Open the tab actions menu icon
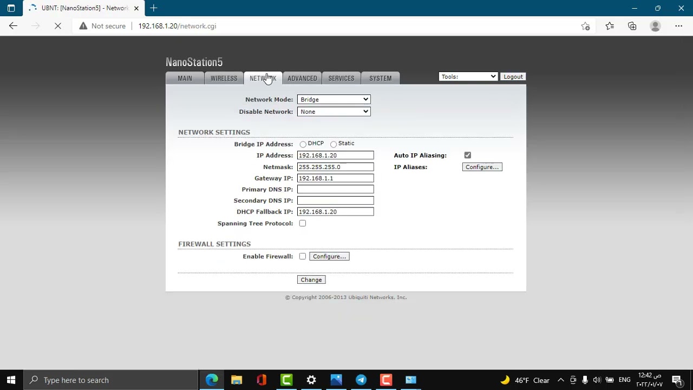Viewport: 693px width, 390px height. tap(11, 8)
